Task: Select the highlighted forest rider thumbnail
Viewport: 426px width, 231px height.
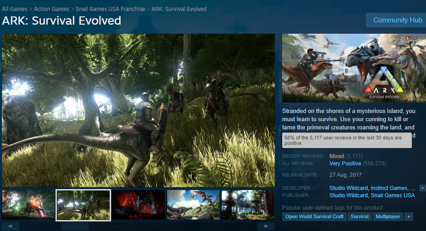Action: 83,205
